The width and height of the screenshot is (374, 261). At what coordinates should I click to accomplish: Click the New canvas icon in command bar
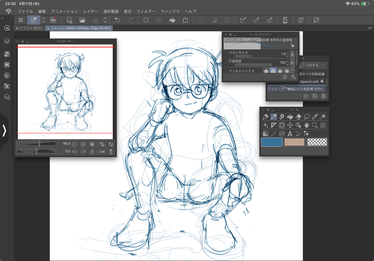click(69, 20)
